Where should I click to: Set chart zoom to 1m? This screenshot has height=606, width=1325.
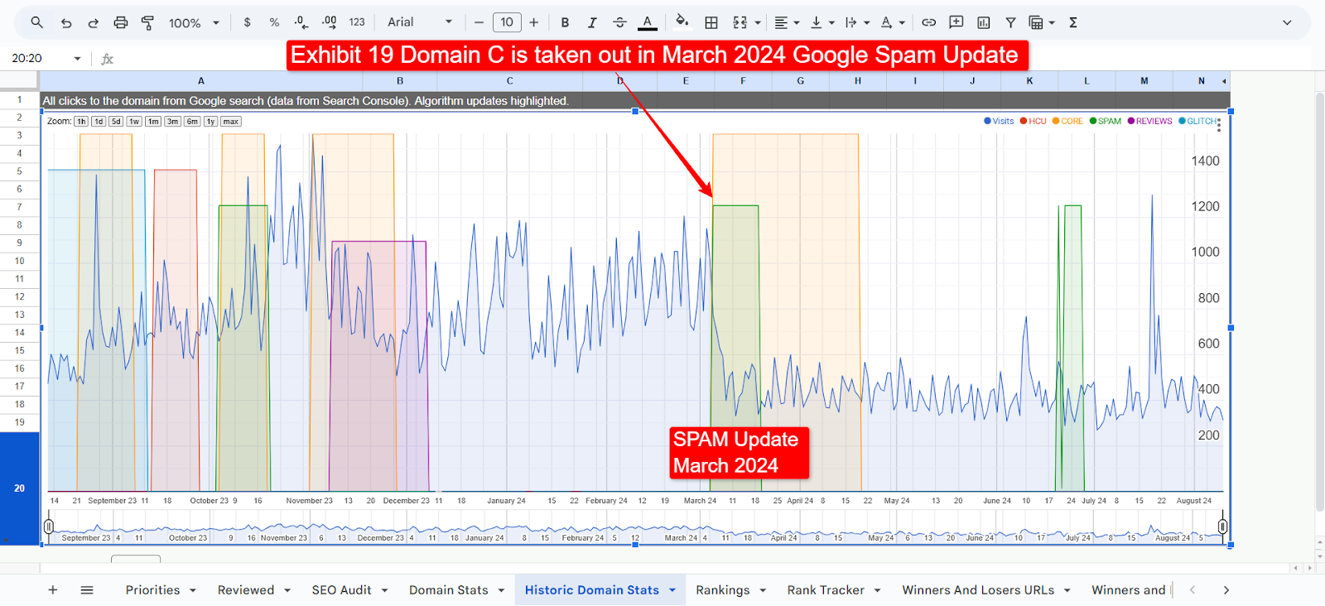click(x=153, y=122)
